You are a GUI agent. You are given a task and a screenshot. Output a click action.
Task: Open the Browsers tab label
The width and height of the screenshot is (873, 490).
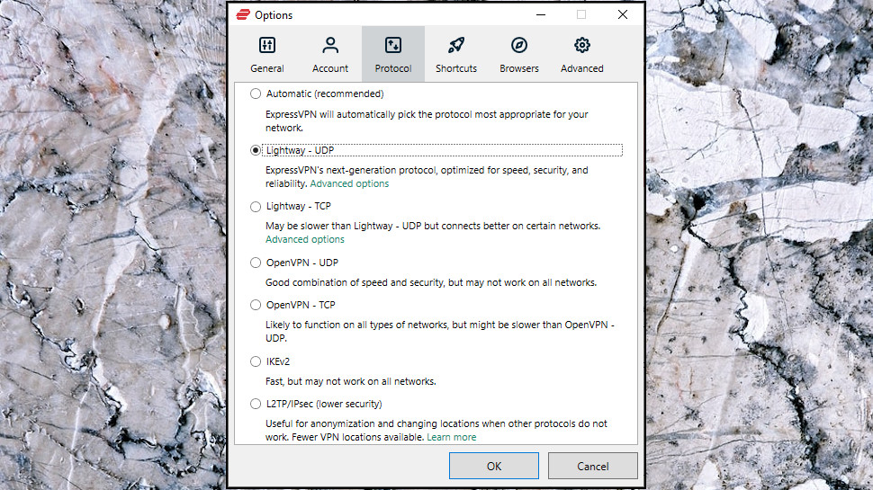pos(519,68)
